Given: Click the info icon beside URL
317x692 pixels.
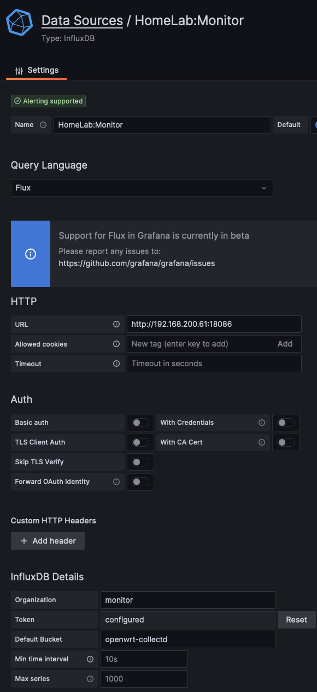Looking at the screenshot, I should [116, 324].
